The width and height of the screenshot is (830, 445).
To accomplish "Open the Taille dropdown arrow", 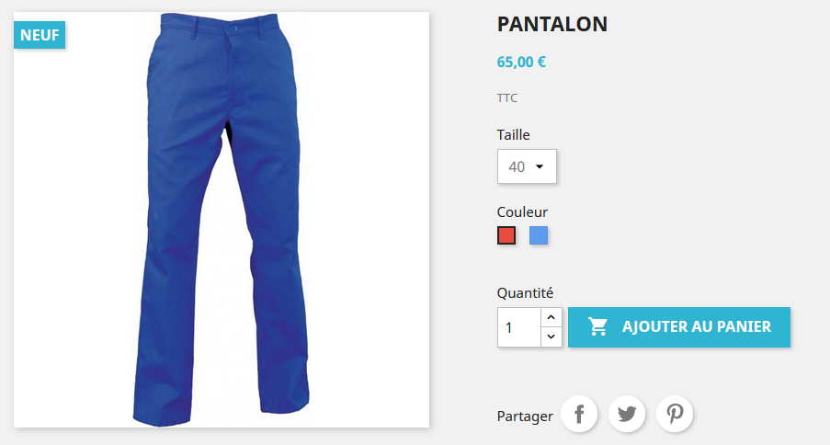I will 540,166.
